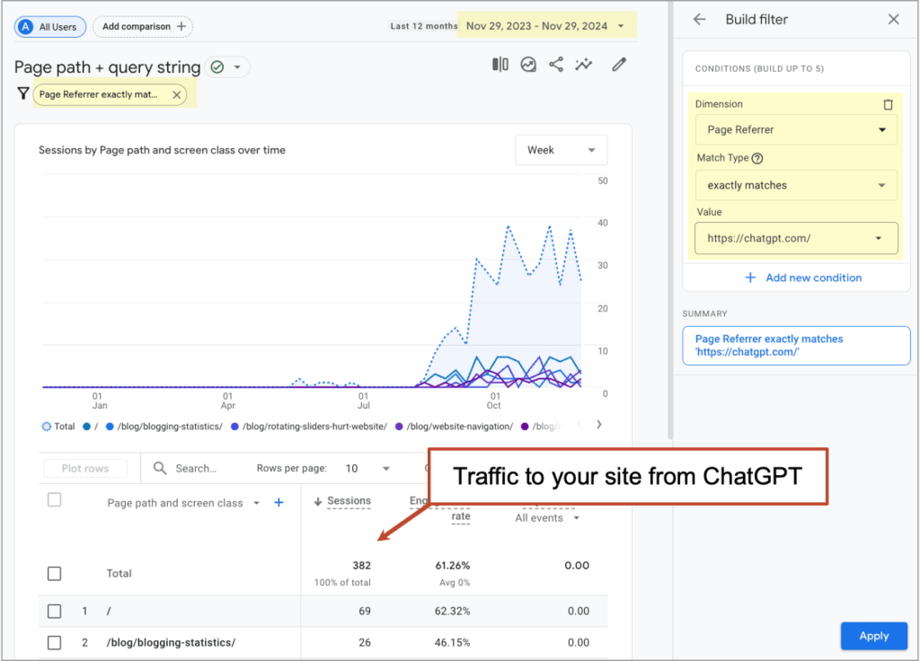Click the Total legend color dot below the chart
This screenshot has width=920, height=661.
point(45,426)
